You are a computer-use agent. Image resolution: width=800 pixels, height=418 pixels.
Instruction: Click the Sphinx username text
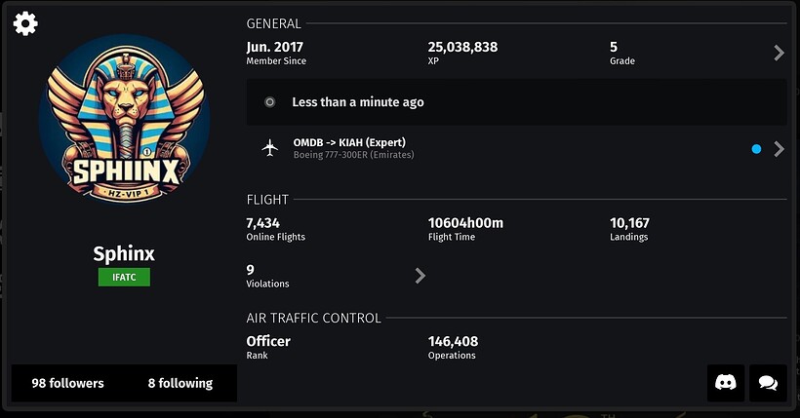[124, 253]
